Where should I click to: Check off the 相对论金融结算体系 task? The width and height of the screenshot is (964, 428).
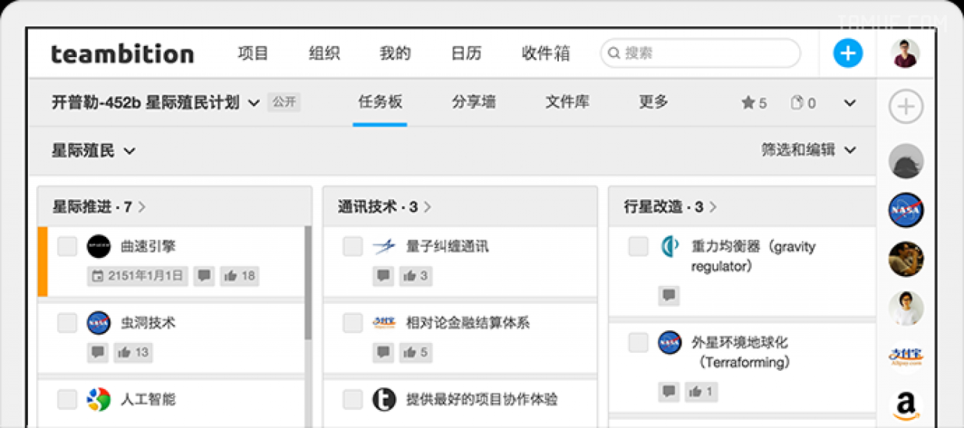(x=353, y=323)
